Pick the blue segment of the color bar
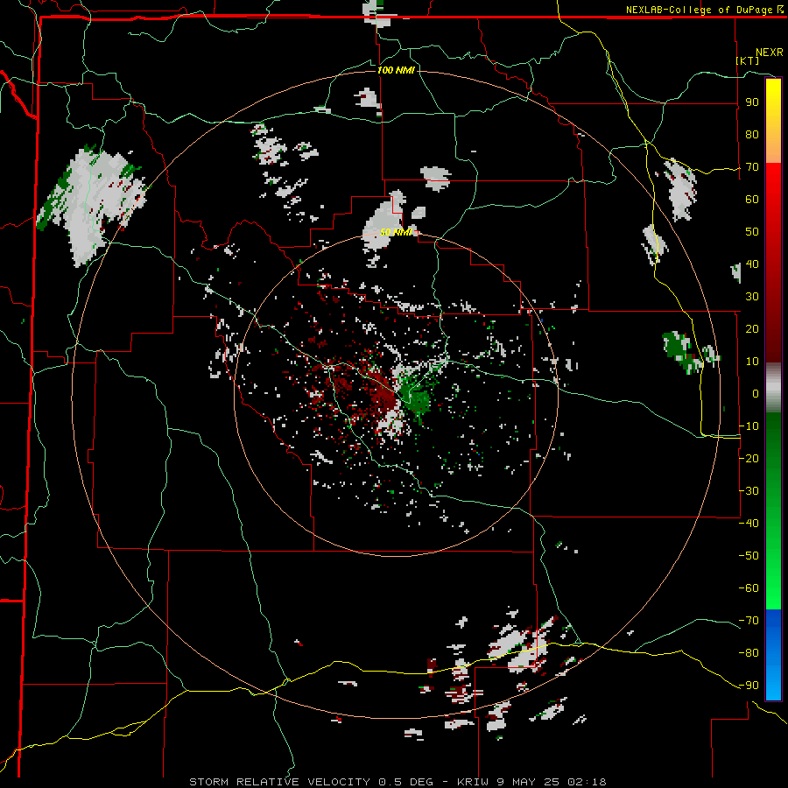 773,655
